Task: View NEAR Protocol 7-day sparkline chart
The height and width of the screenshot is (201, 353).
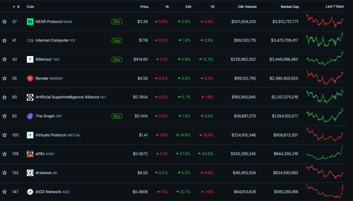Action: pyautogui.click(x=325, y=21)
